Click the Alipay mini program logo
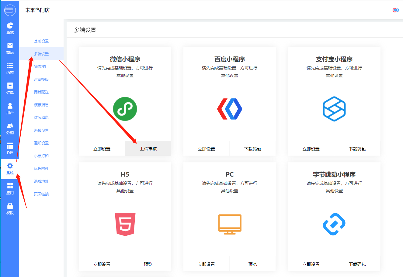The height and width of the screenshot is (277, 403). click(334, 109)
